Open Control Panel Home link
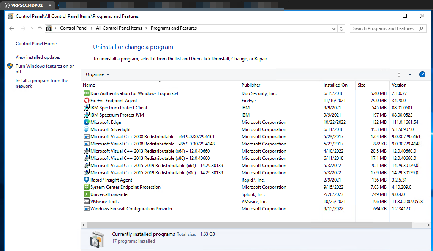This screenshot has height=251, width=433. (36, 44)
